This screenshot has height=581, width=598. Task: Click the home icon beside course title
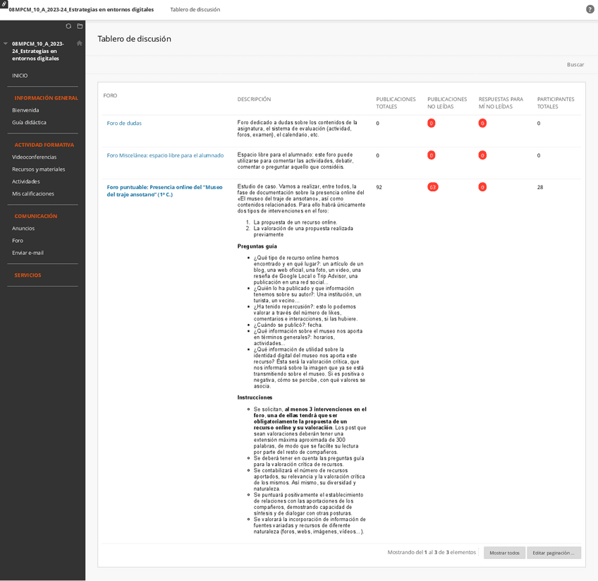pyautogui.click(x=79, y=43)
